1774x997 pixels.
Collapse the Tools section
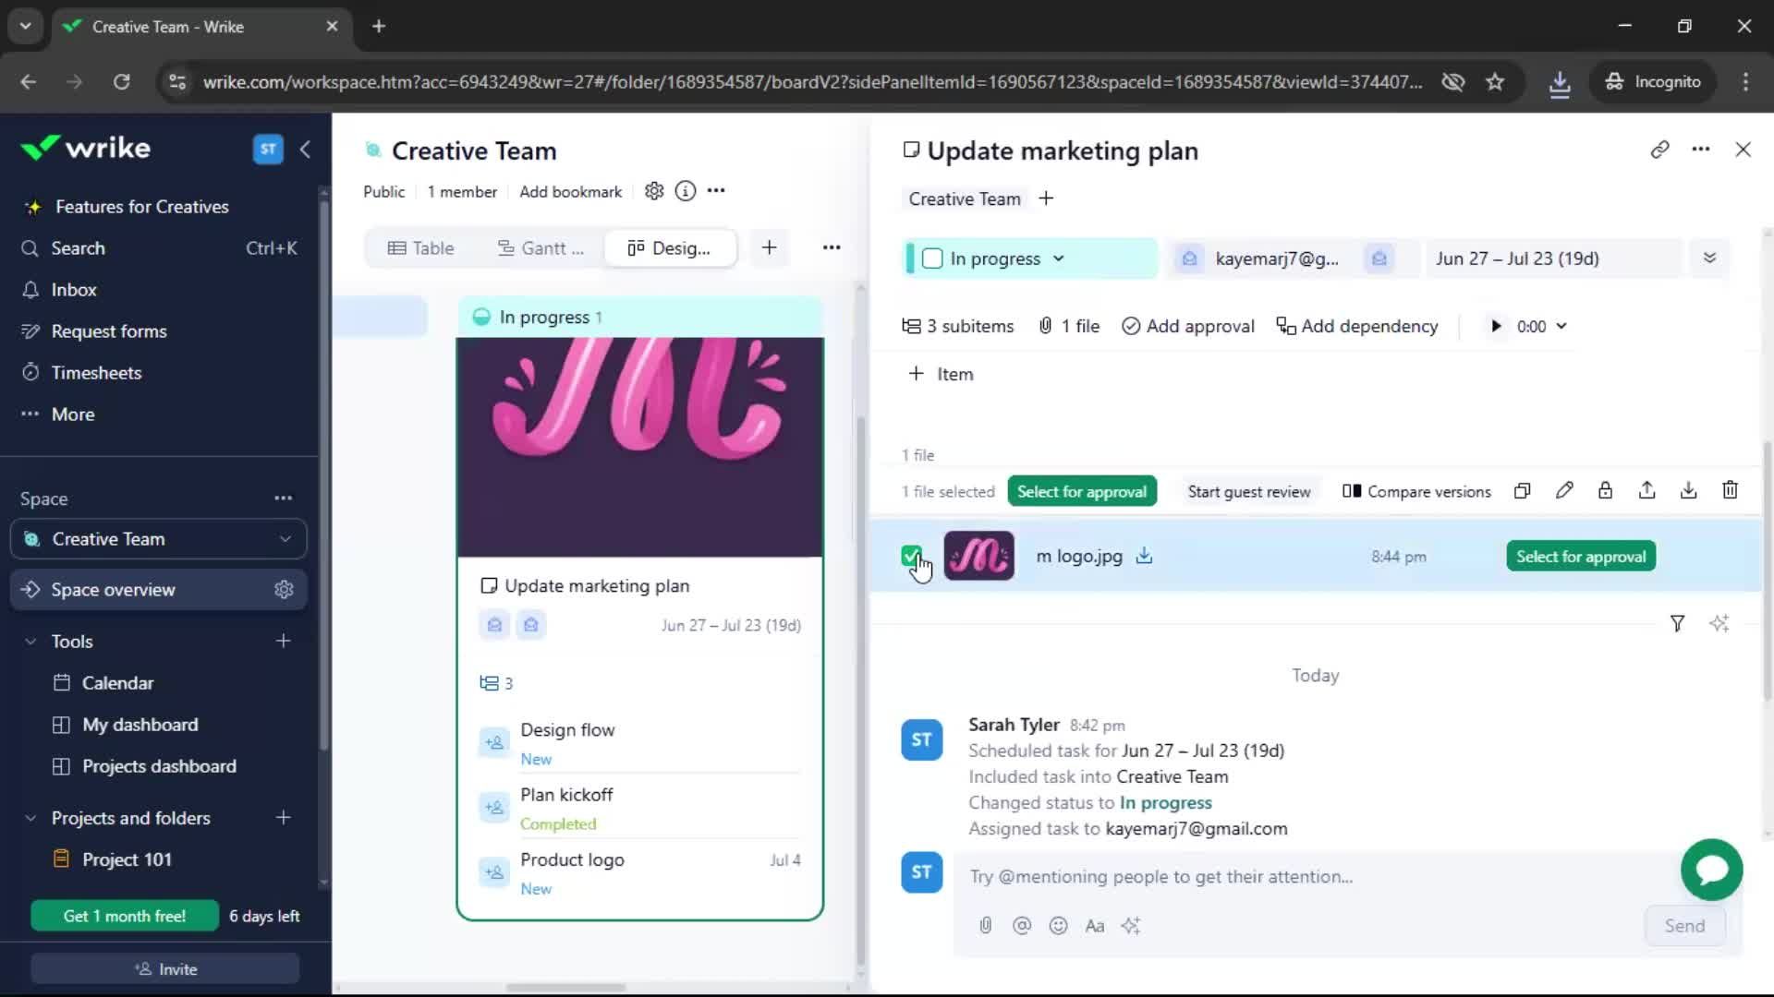click(x=30, y=642)
